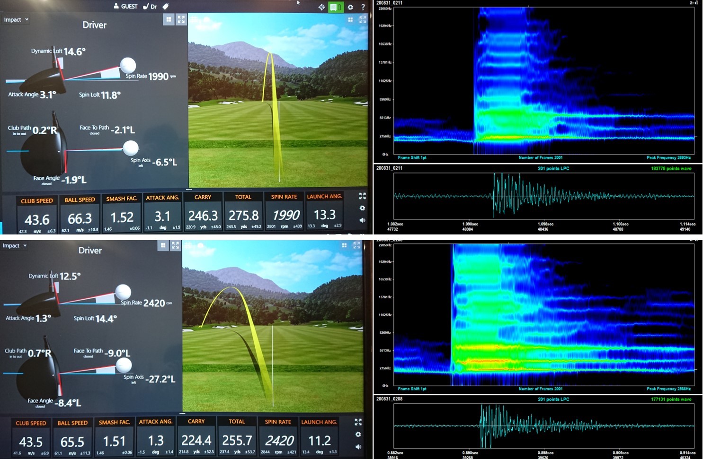Click the target alignment icon in top bar
The image size is (703, 459).
[321, 7]
